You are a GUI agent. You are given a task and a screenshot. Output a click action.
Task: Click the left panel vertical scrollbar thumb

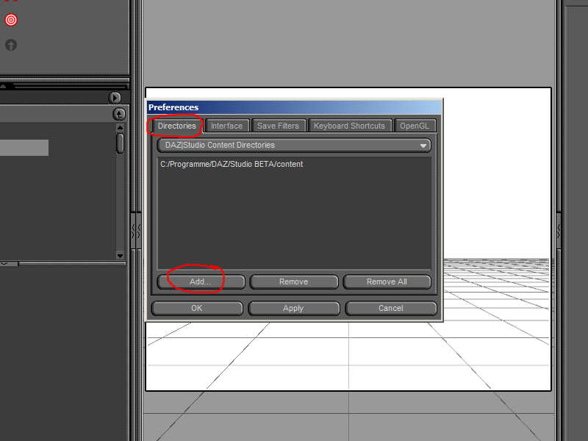pyautogui.click(x=120, y=143)
